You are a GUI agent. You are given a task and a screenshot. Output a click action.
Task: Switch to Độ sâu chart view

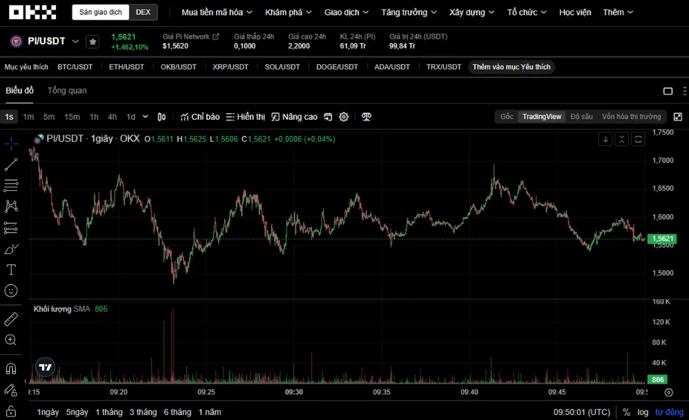[x=581, y=117]
